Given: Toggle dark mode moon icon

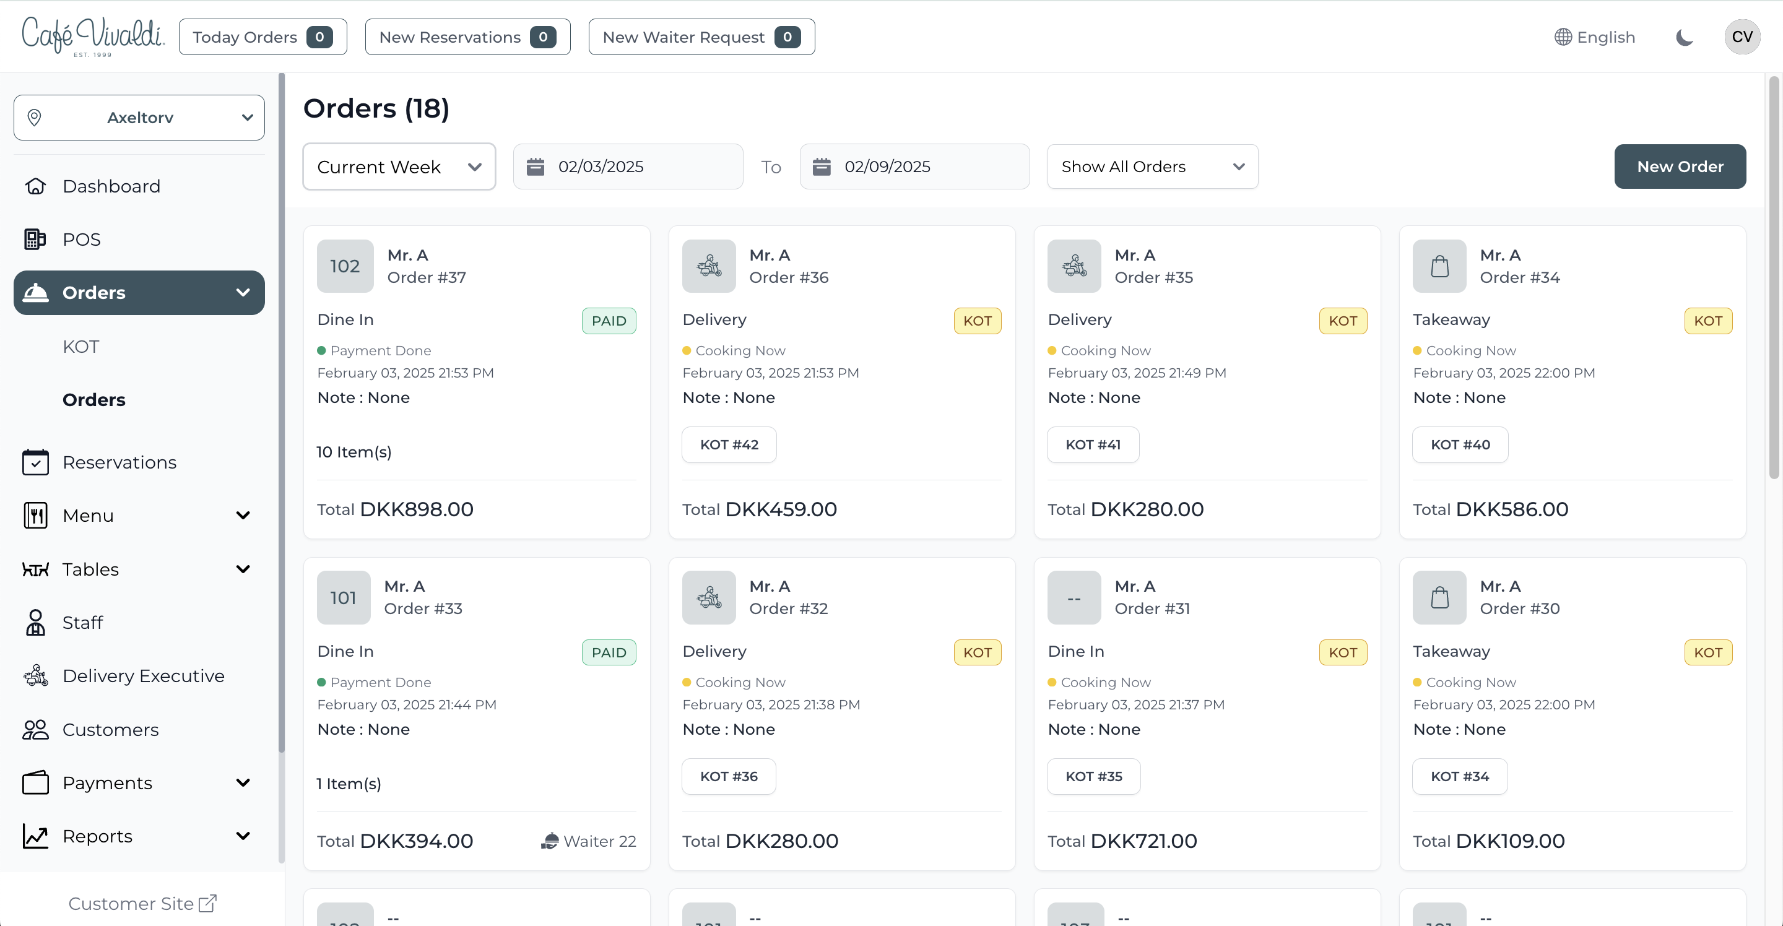Looking at the screenshot, I should coord(1684,37).
